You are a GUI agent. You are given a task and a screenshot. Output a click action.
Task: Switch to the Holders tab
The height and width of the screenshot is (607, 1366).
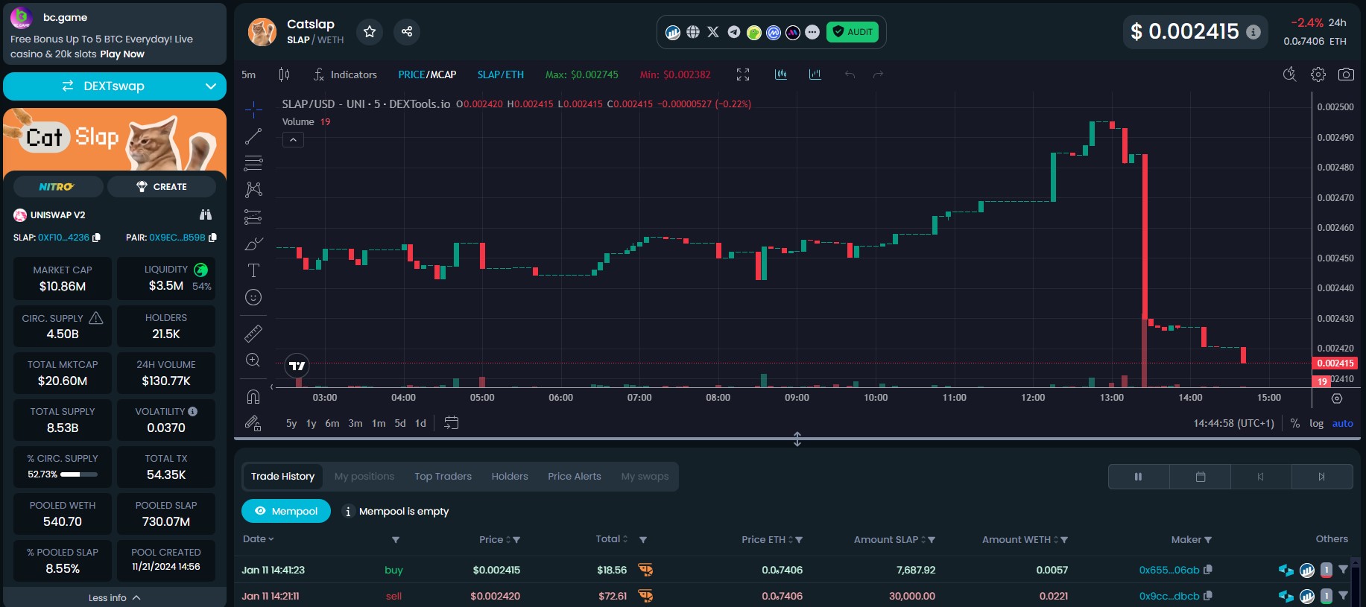pyautogui.click(x=510, y=477)
